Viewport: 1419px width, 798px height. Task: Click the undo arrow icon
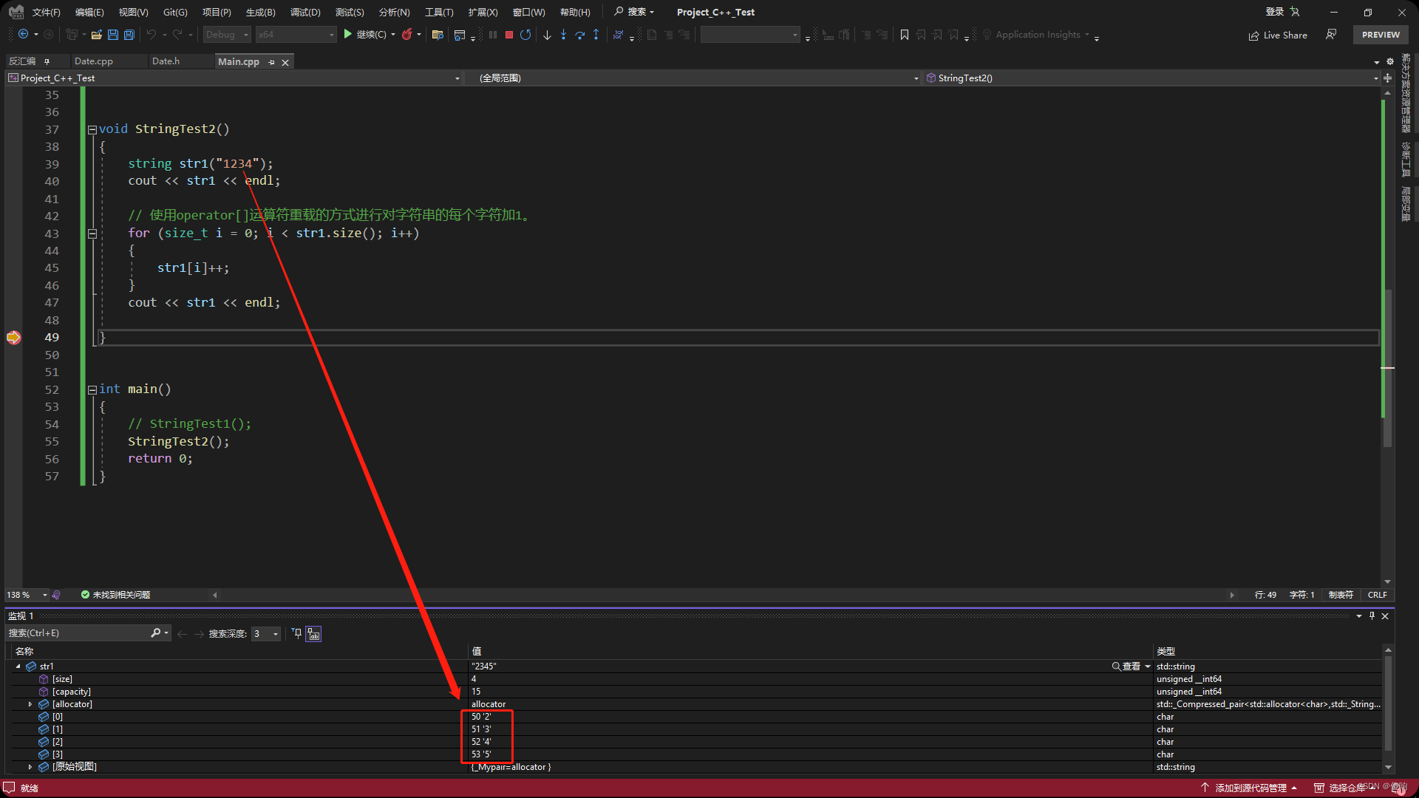(x=151, y=35)
